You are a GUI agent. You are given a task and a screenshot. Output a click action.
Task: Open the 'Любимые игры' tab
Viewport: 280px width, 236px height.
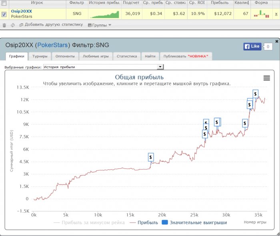click(96, 56)
